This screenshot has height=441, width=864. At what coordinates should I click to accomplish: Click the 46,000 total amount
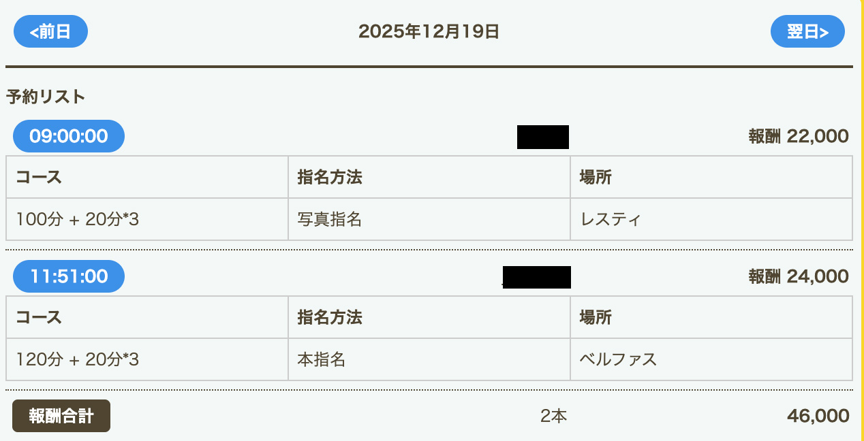click(x=818, y=416)
